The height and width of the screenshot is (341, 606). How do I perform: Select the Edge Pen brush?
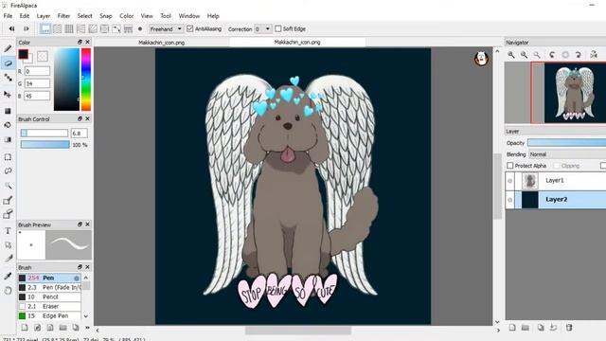[49, 315]
